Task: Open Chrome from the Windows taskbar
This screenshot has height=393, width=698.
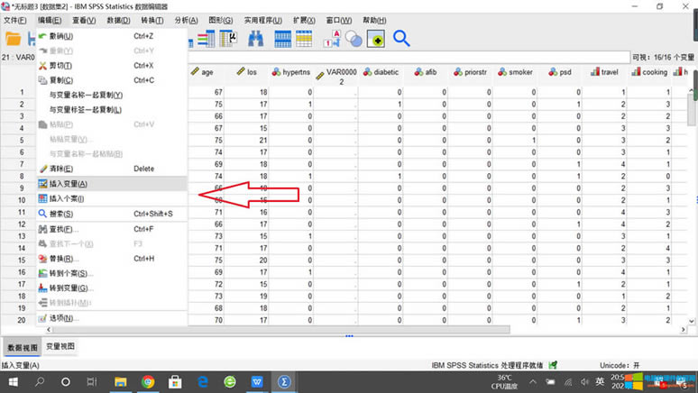Action: [148, 381]
